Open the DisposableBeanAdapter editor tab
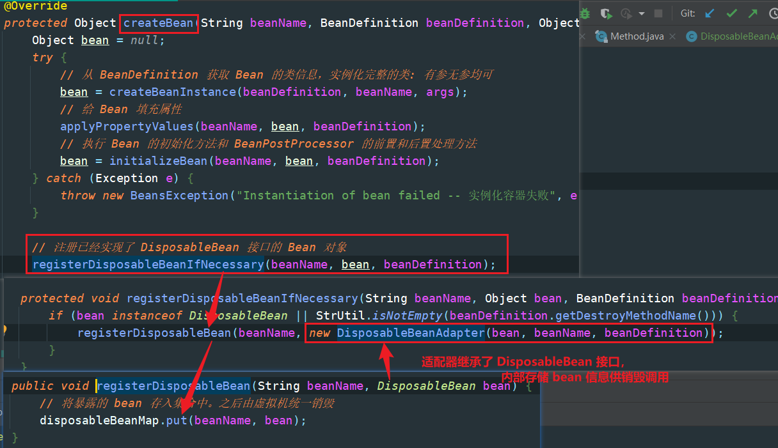This screenshot has height=448, width=778. [737, 36]
